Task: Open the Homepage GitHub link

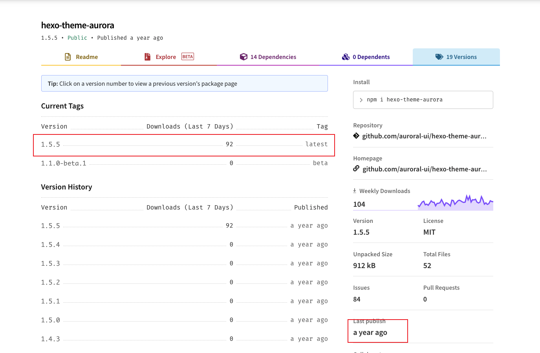Action: click(425, 169)
